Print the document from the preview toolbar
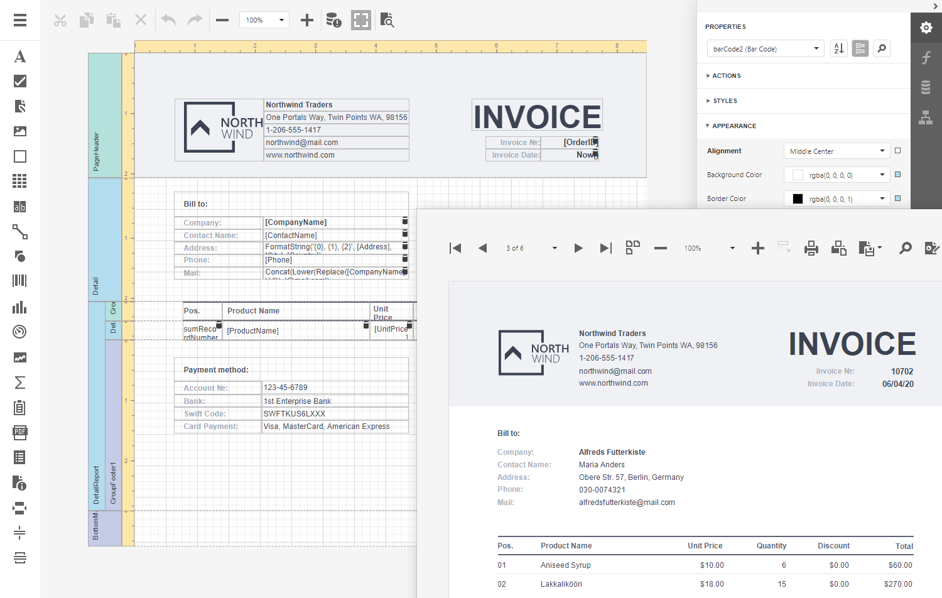942x598 pixels. tap(811, 248)
